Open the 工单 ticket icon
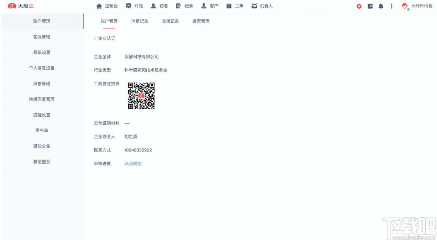The height and width of the screenshot is (240, 437). [x=229, y=6]
